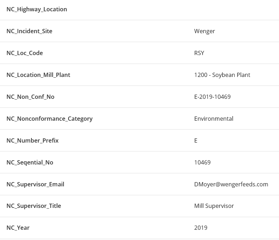The width and height of the screenshot is (279, 240).
Task: Open the DMoyer@wengerfeeds.com email address
Action: [231, 184]
